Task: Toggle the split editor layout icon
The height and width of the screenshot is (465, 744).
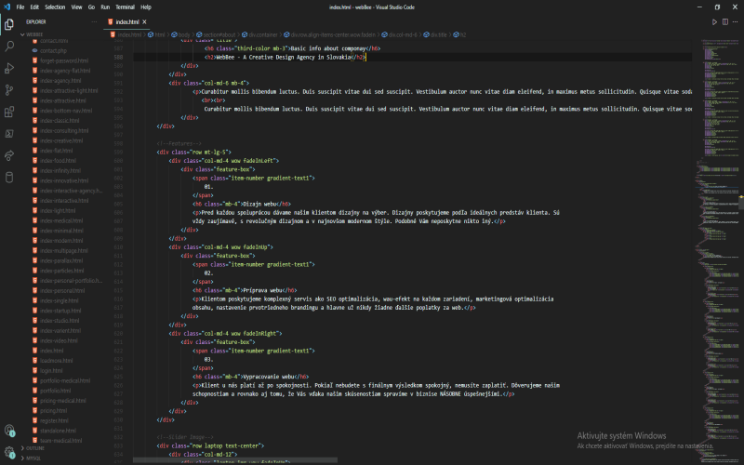Action: [x=725, y=21]
